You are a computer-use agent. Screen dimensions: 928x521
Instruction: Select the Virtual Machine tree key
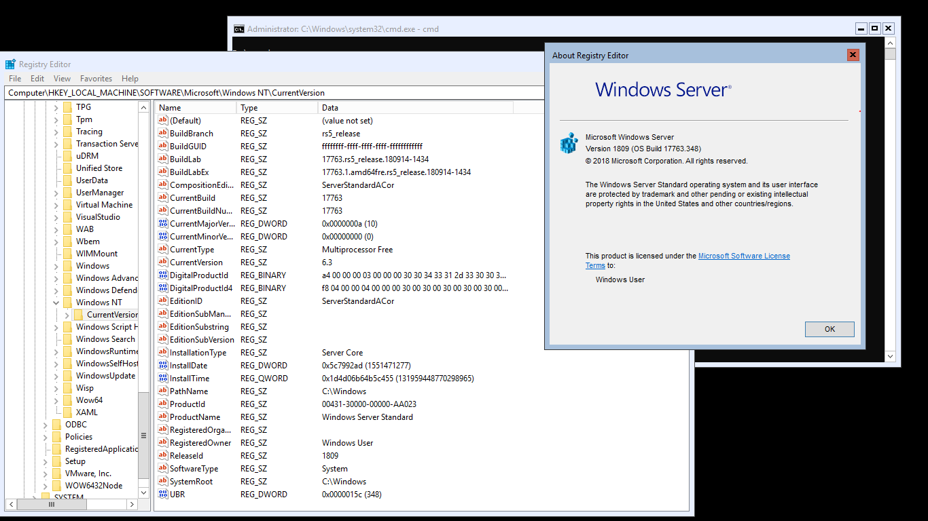click(x=104, y=205)
